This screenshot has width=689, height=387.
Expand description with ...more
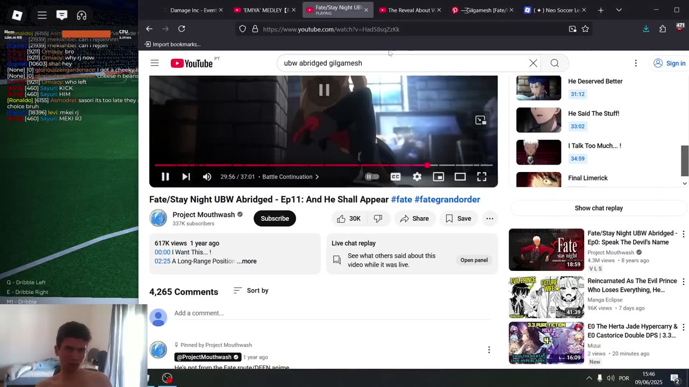click(x=247, y=261)
